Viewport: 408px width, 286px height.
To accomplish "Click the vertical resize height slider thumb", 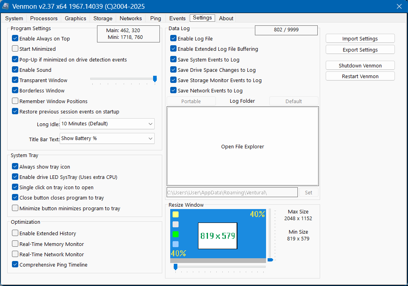I will (270, 260).
